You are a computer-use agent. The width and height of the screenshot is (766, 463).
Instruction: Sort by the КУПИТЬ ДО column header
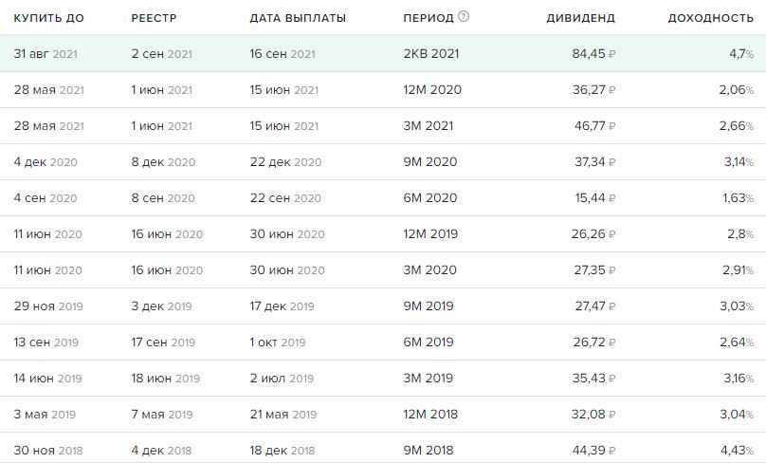click(x=48, y=18)
